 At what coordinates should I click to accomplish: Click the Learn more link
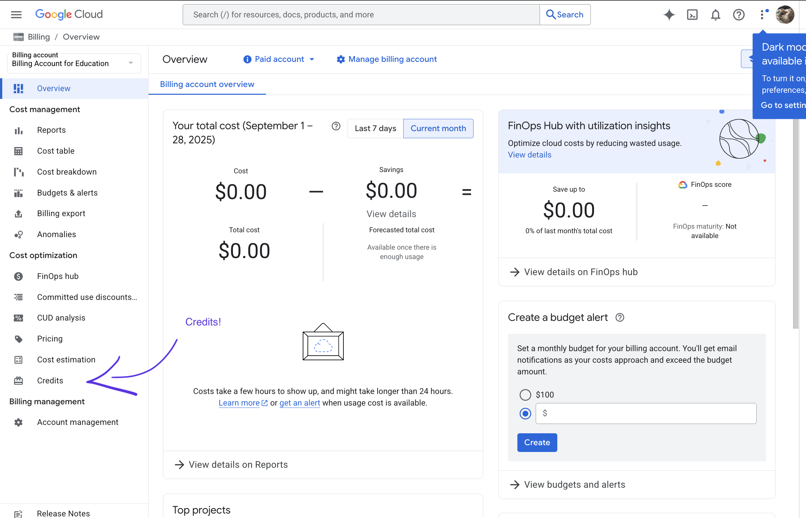(239, 403)
